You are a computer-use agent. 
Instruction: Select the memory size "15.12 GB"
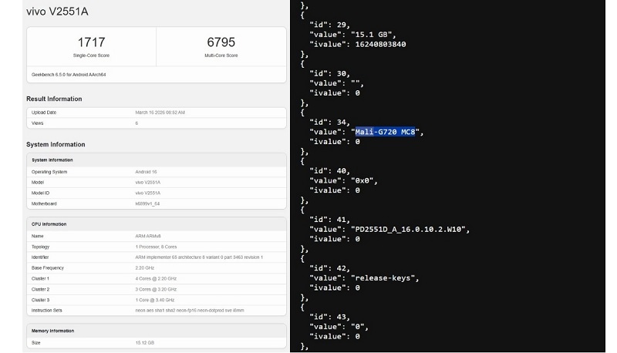pos(145,343)
